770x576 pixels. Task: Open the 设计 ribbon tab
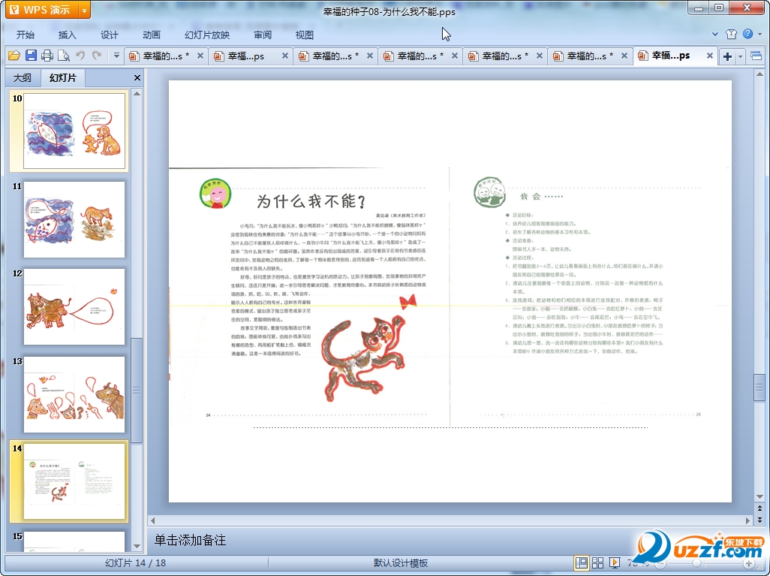click(x=109, y=35)
